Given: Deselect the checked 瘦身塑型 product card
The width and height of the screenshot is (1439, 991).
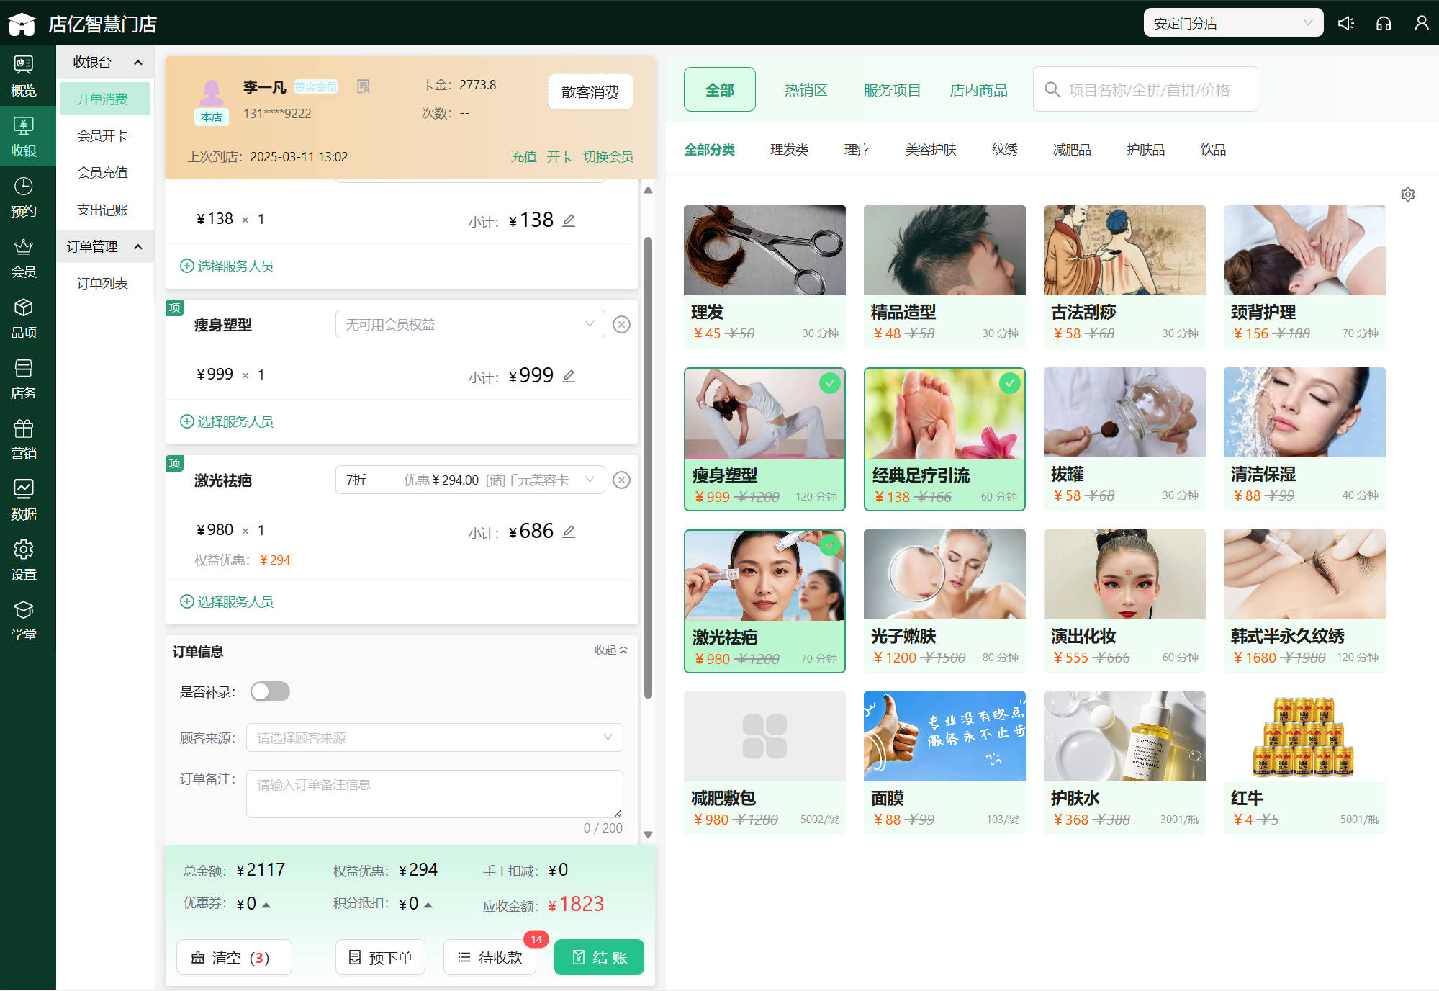Looking at the screenshot, I should (764, 439).
